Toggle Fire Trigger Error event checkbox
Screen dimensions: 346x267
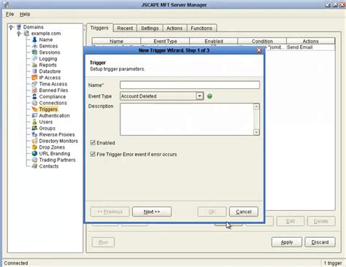93,154
